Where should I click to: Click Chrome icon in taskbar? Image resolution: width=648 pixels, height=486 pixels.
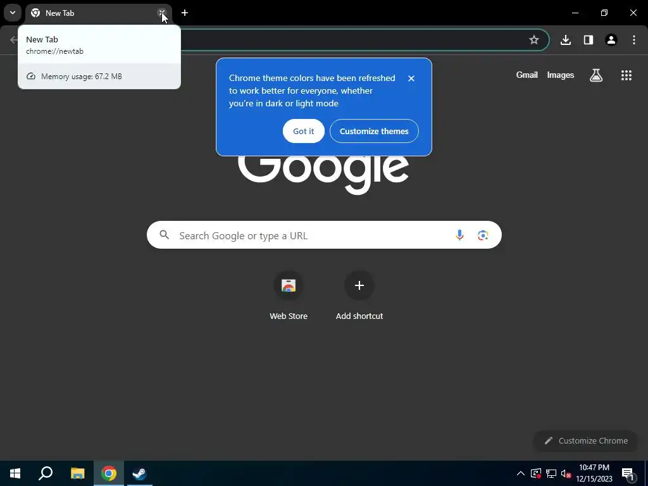coord(109,473)
